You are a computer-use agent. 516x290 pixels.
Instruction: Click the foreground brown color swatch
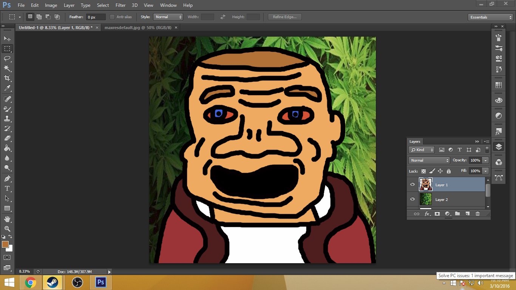(x=5, y=244)
